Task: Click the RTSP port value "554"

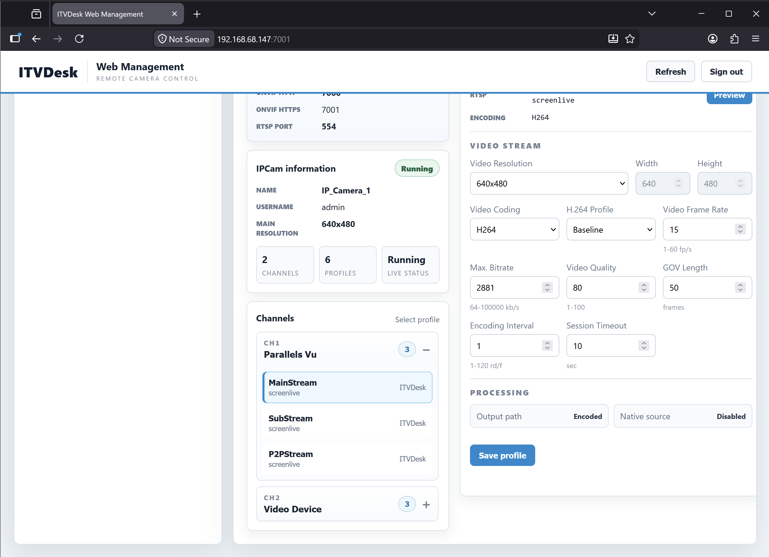Action: click(329, 126)
